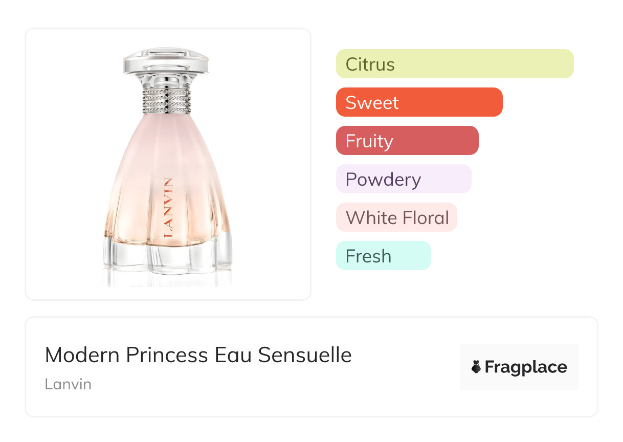Image resolution: width=623 pixels, height=442 pixels.
Task: Select the White Floral accord bar
Action: click(396, 217)
